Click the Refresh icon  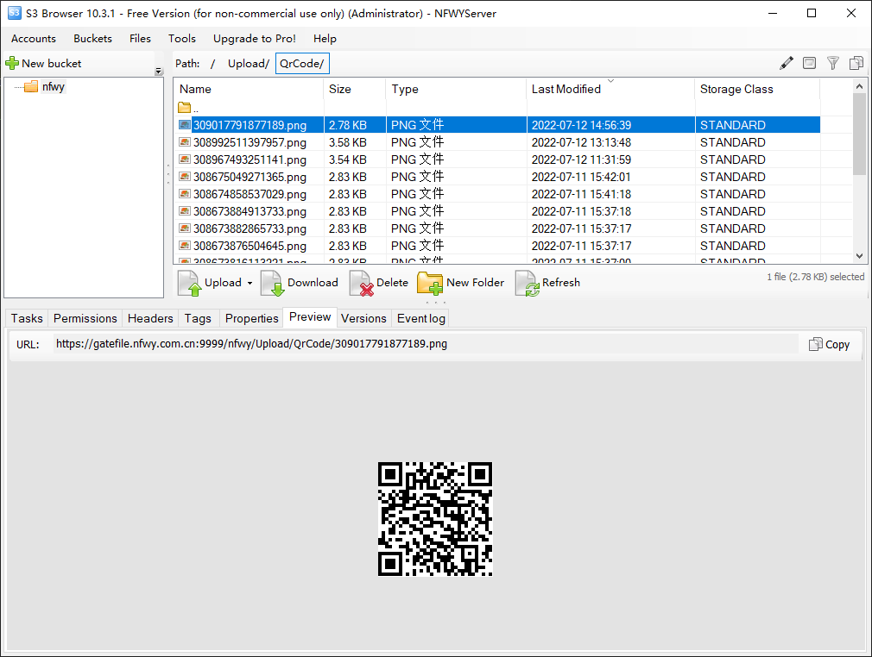pos(528,283)
